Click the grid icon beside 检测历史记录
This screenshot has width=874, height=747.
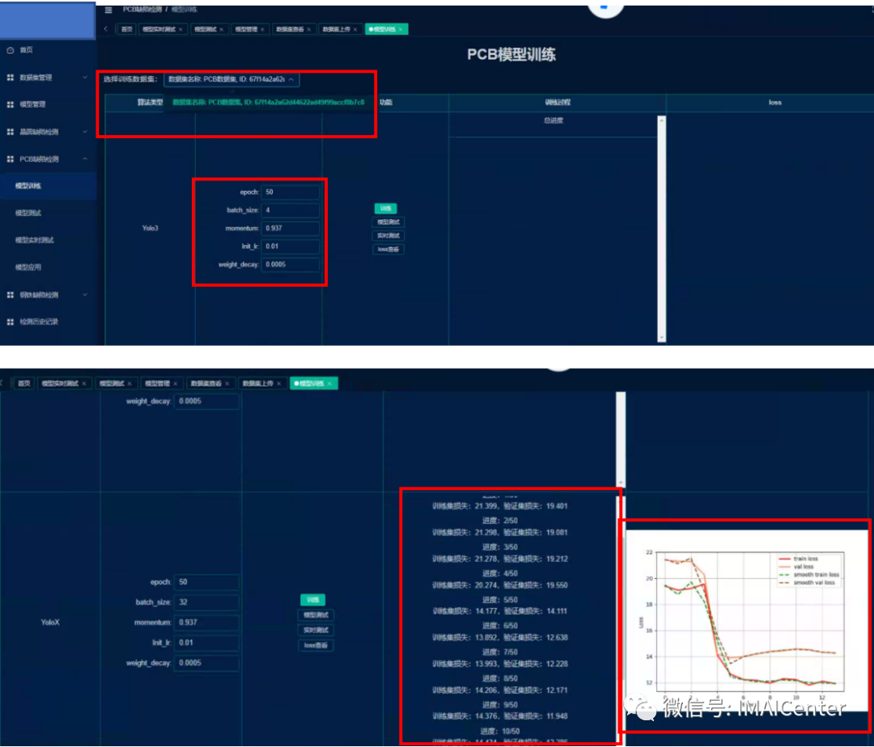click(10, 322)
